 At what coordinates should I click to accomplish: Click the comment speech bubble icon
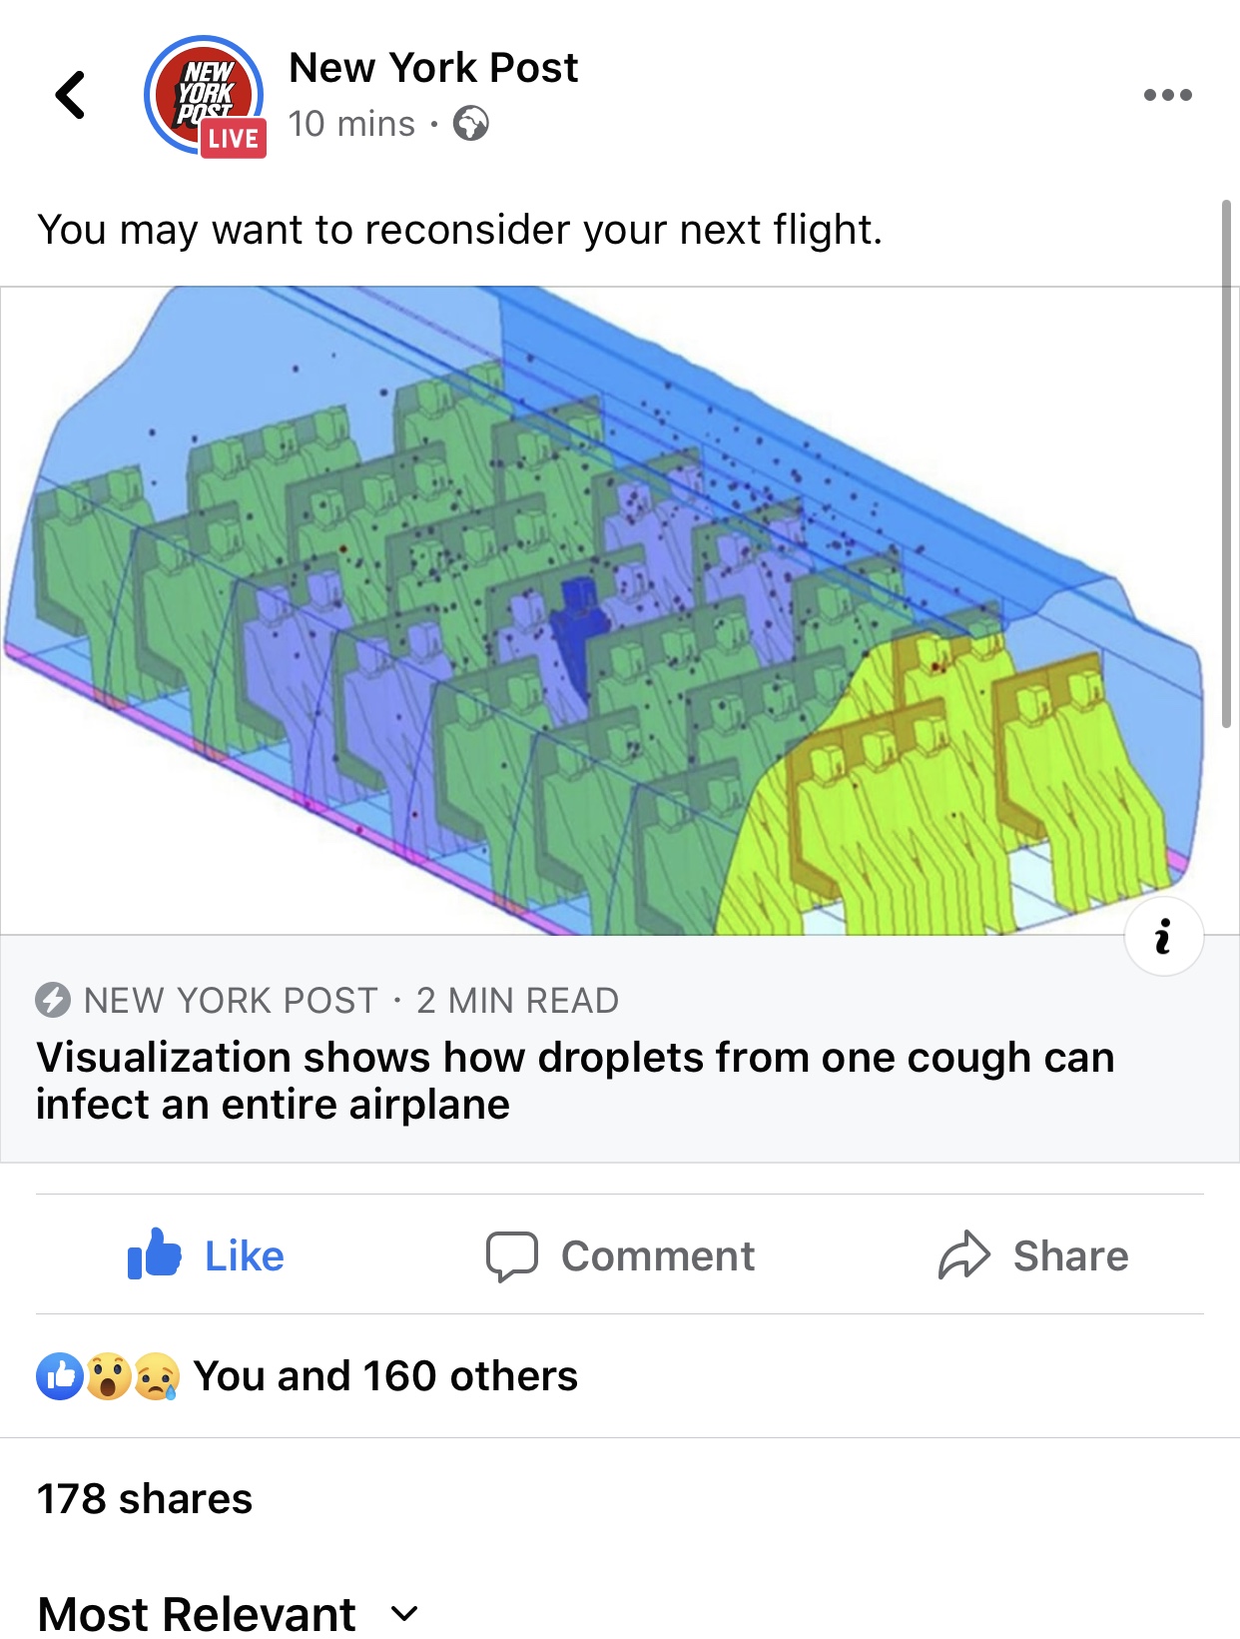[x=511, y=1255]
